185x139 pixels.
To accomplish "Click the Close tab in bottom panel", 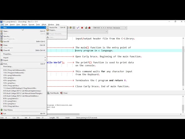I will point(64,93).
